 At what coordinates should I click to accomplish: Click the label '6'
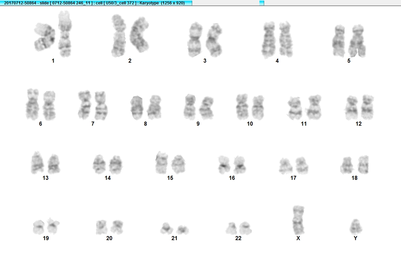[40, 124]
